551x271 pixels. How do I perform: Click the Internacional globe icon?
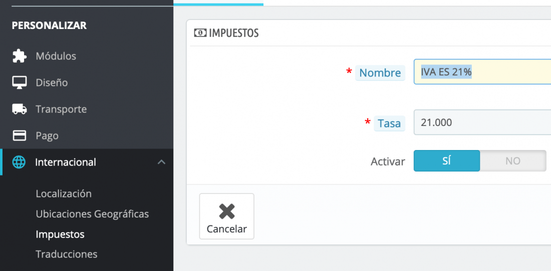[x=19, y=162]
